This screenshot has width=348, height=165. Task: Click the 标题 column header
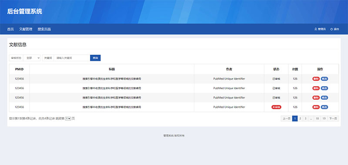tap(112, 69)
